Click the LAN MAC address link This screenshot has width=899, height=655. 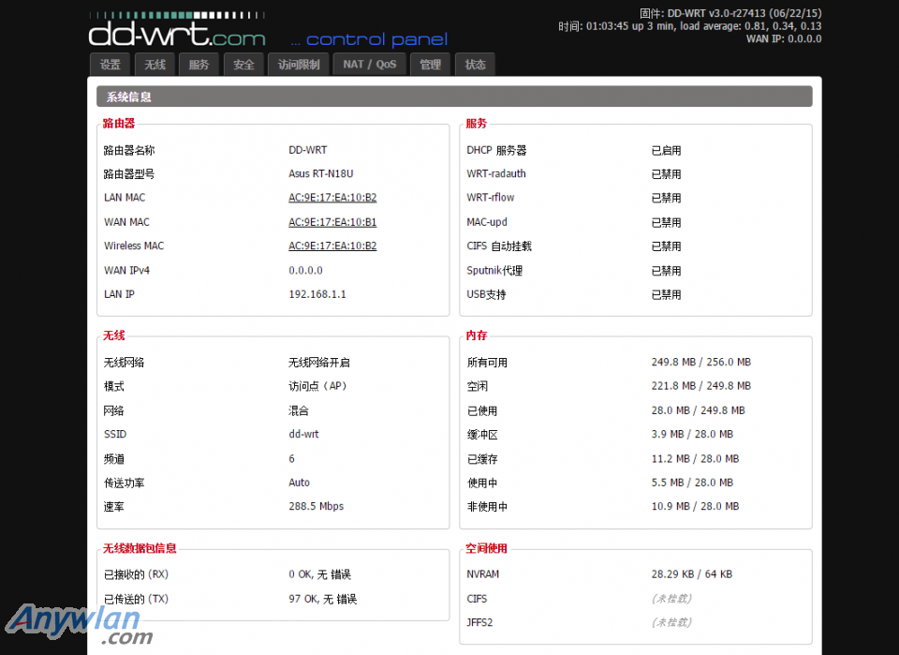tap(332, 198)
